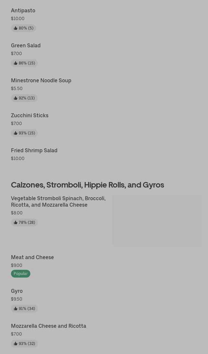Image resolution: width=208 pixels, height=354 pixels.
Task: Choose Zucchini Sticks from the menu
Action: pos(29,116)
